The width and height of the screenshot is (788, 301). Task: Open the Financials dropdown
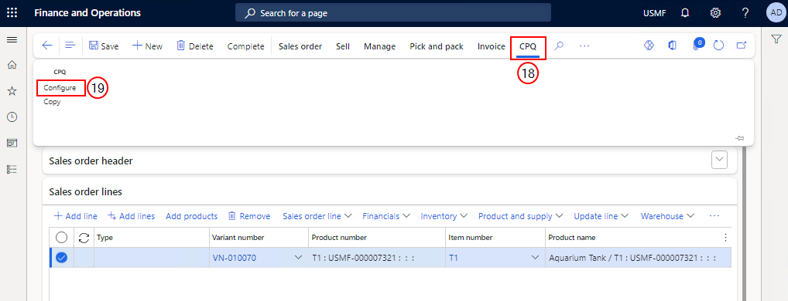click(386, 216)
